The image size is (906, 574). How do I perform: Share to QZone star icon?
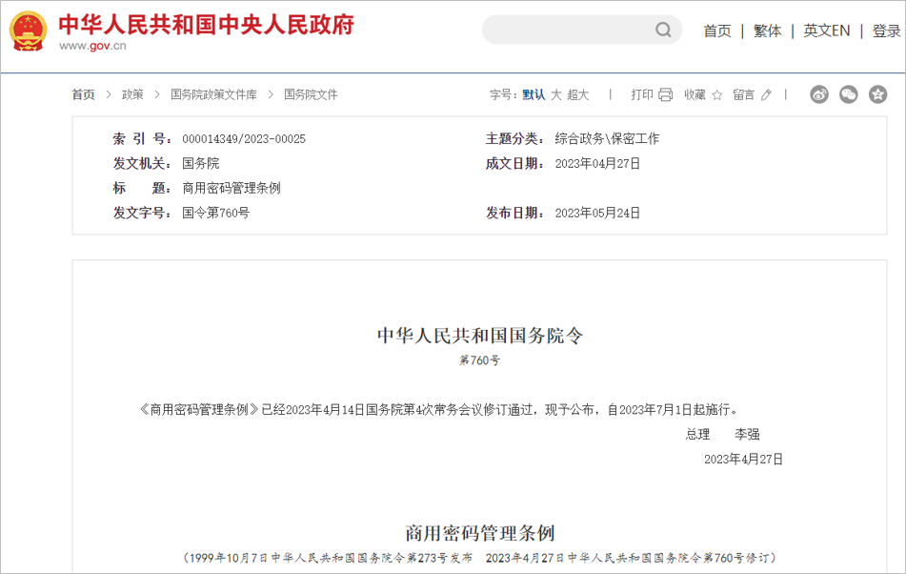point(877,94)
